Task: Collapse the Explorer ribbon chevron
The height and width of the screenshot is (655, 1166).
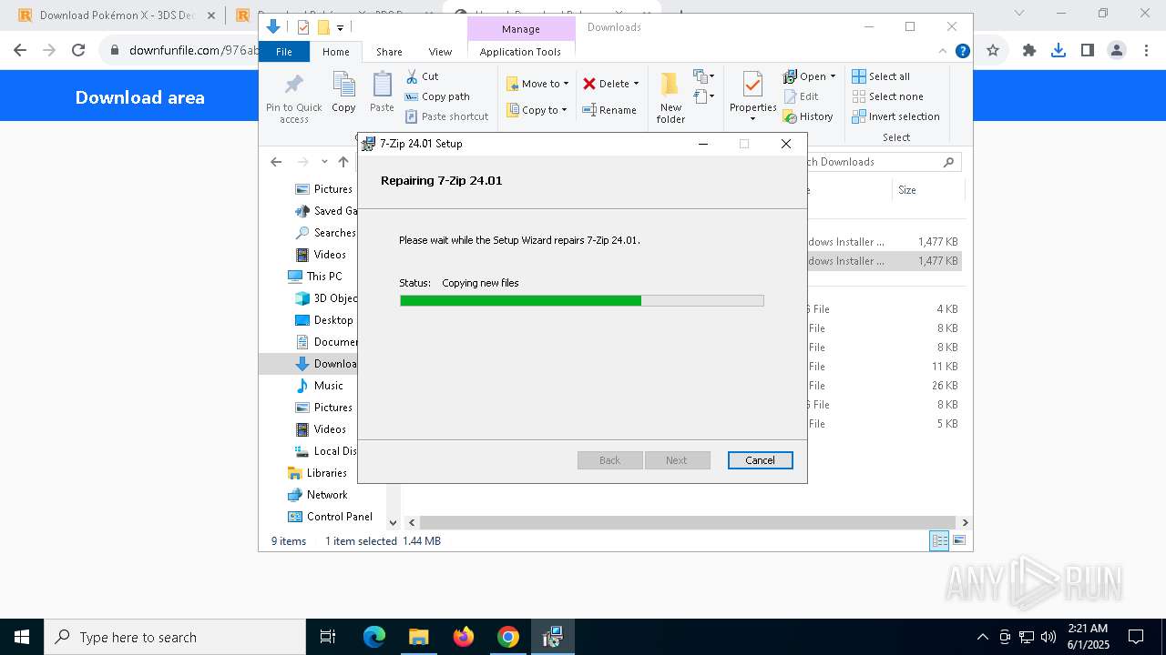Action: [x=943, y=51]
